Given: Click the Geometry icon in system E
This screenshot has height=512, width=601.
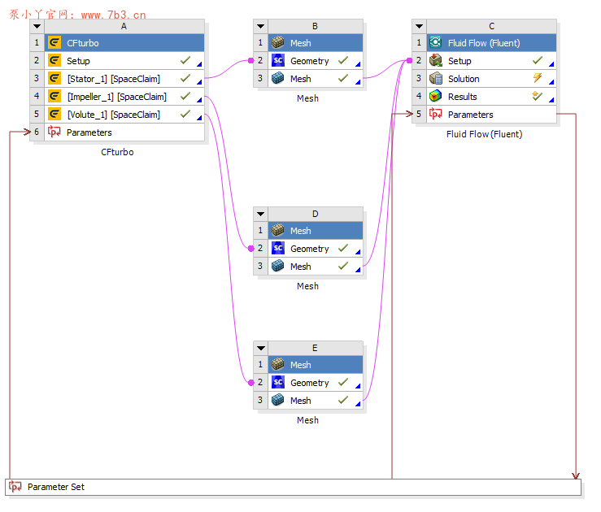Looking at the screenshot, I should tap(278, 383).
